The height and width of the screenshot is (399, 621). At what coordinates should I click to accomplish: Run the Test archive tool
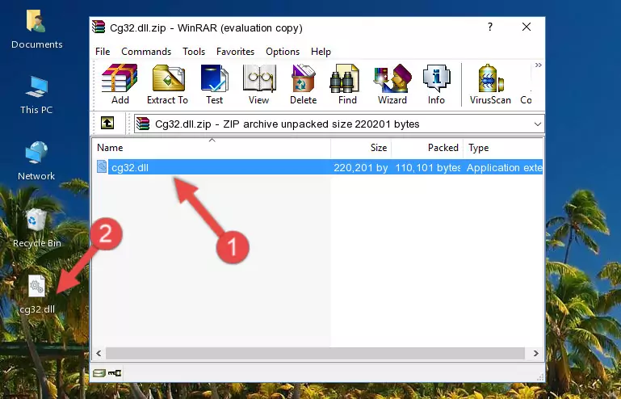coord(214,84)
